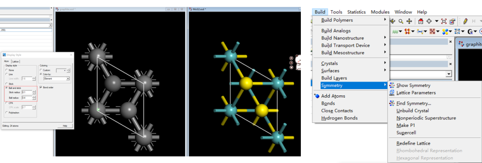Select the Translation arrows tool
The height and width of the screenshot is (163, 482).
[409, 21]
